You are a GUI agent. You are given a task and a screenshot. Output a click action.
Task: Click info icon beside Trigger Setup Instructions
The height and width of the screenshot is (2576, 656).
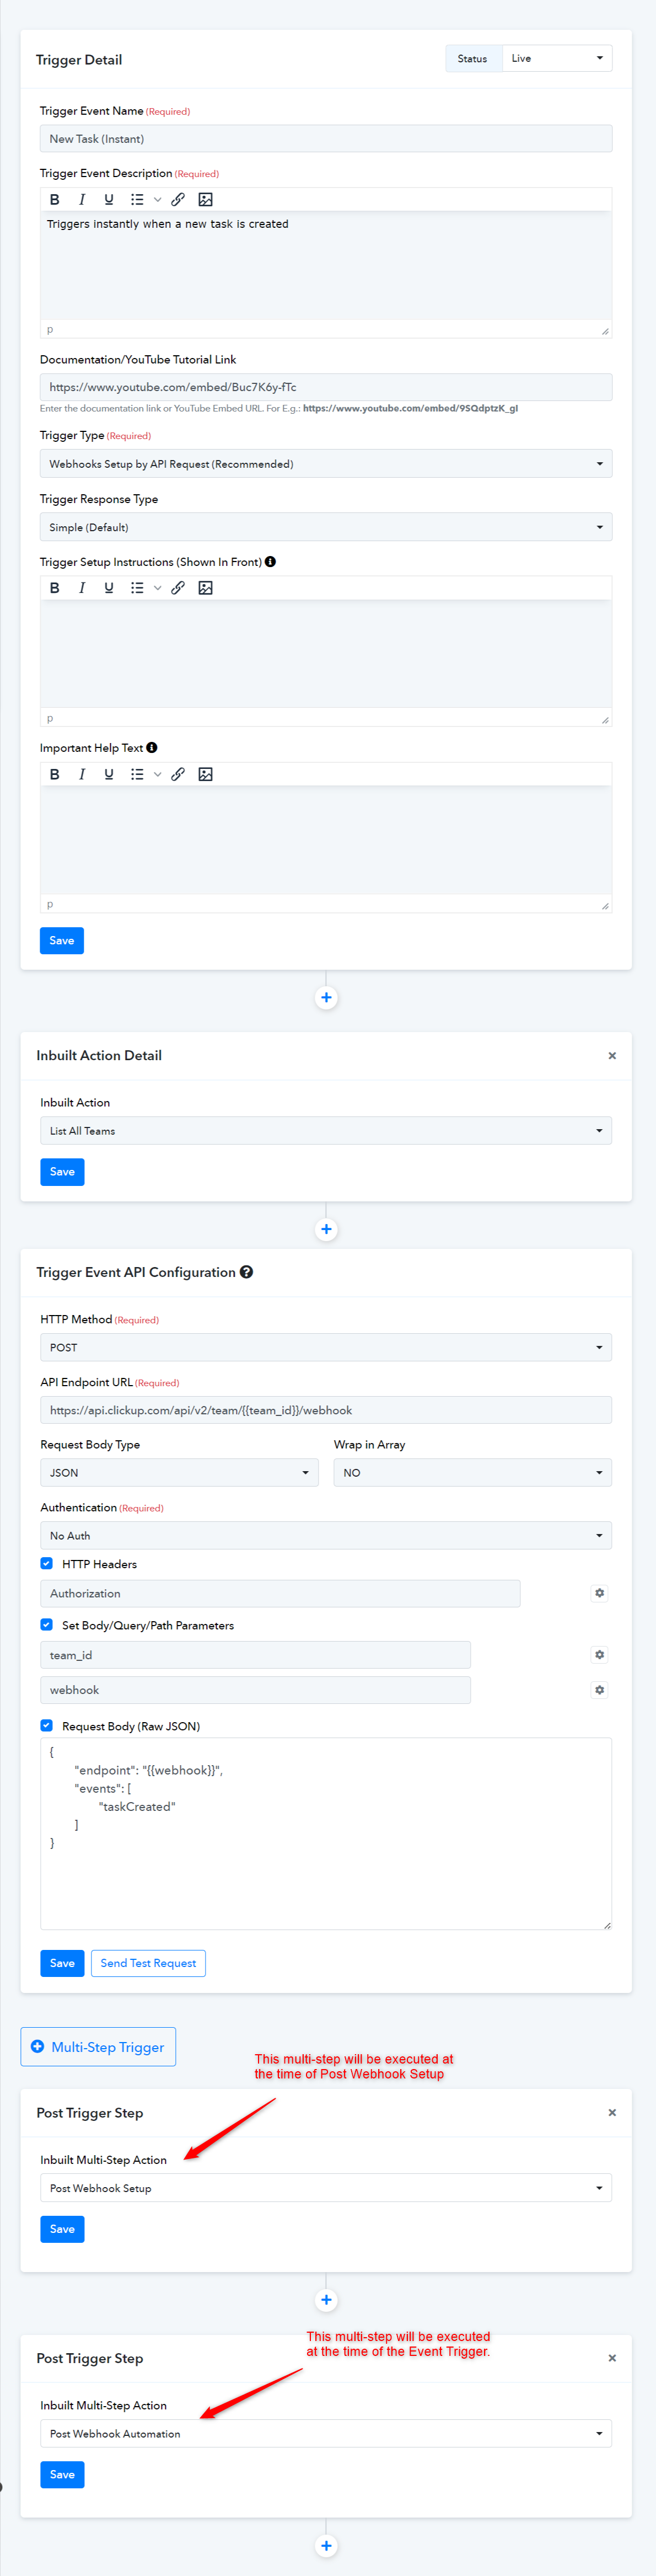[x=270, y=562]
